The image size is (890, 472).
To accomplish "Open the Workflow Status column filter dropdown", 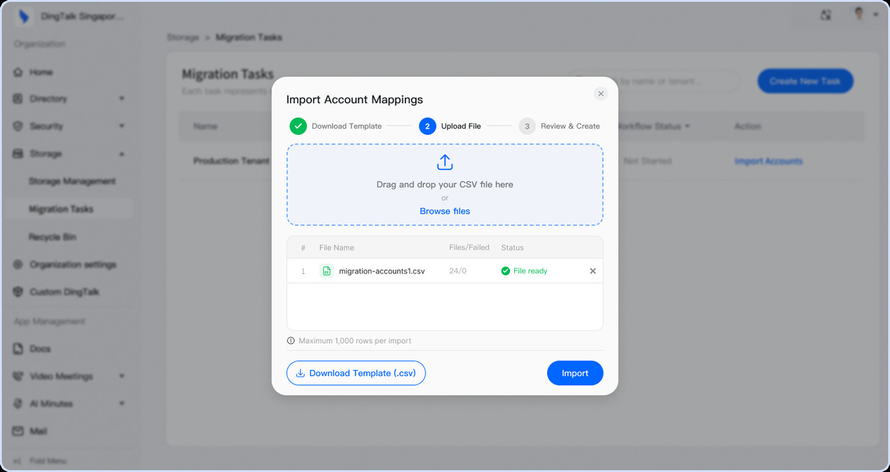I will [x=688, y=126].
